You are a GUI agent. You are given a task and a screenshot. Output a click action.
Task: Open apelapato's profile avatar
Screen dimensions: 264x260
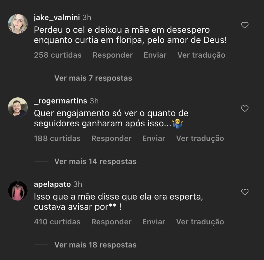[x=18, y=191]
